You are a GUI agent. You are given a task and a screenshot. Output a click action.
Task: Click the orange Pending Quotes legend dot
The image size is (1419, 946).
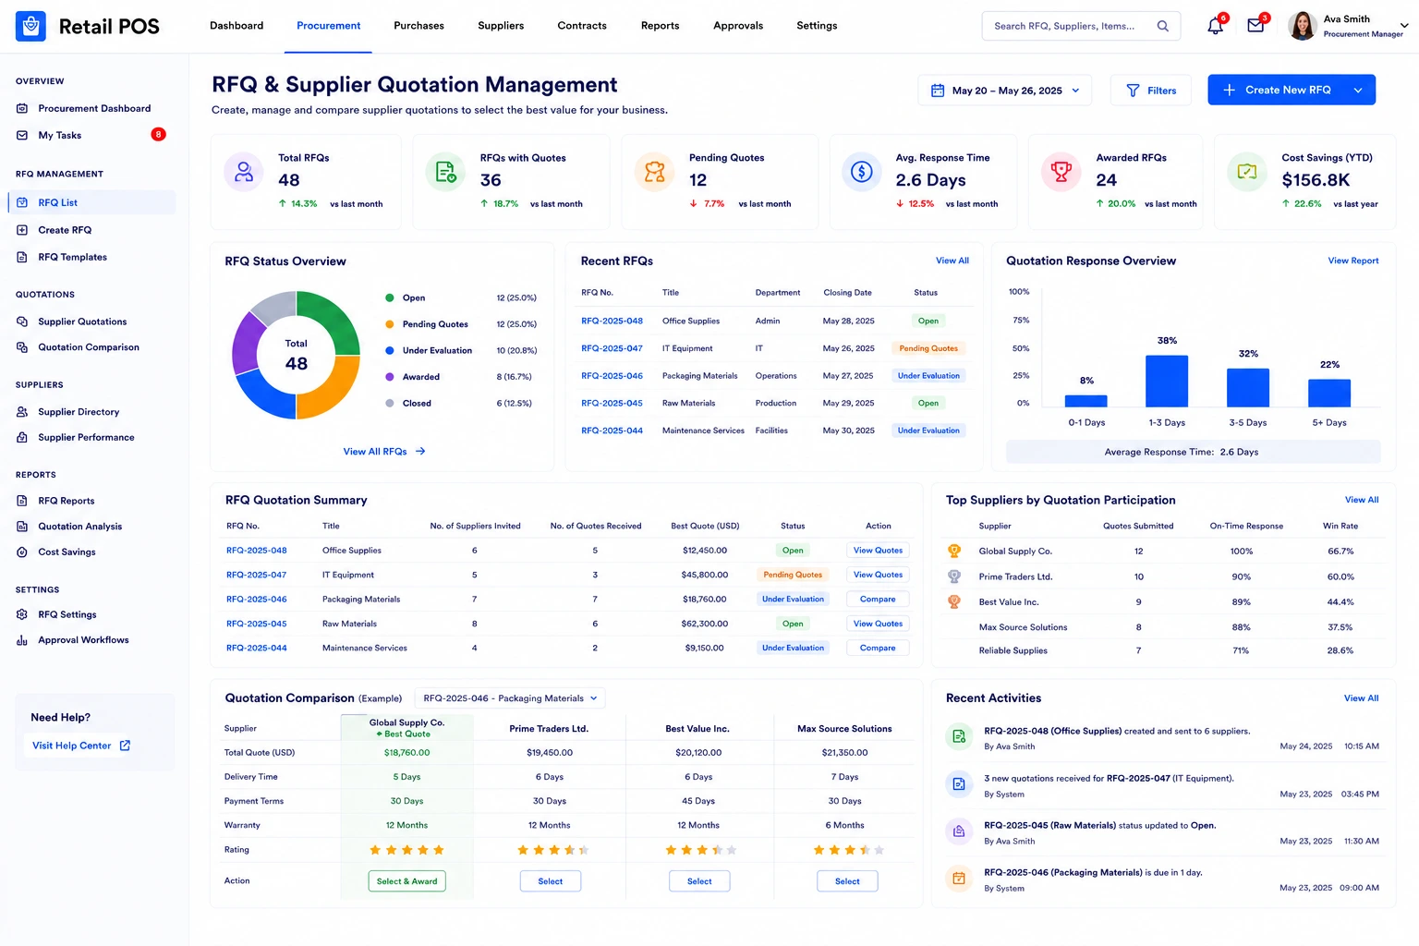pyautogui.click(x=390, y=324)
